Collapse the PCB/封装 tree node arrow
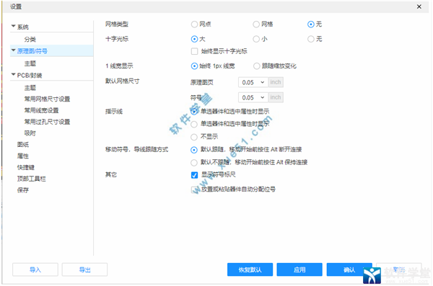The width and height of the screenshot is (433, 286). pyautogui.click(x=13, y=74)
